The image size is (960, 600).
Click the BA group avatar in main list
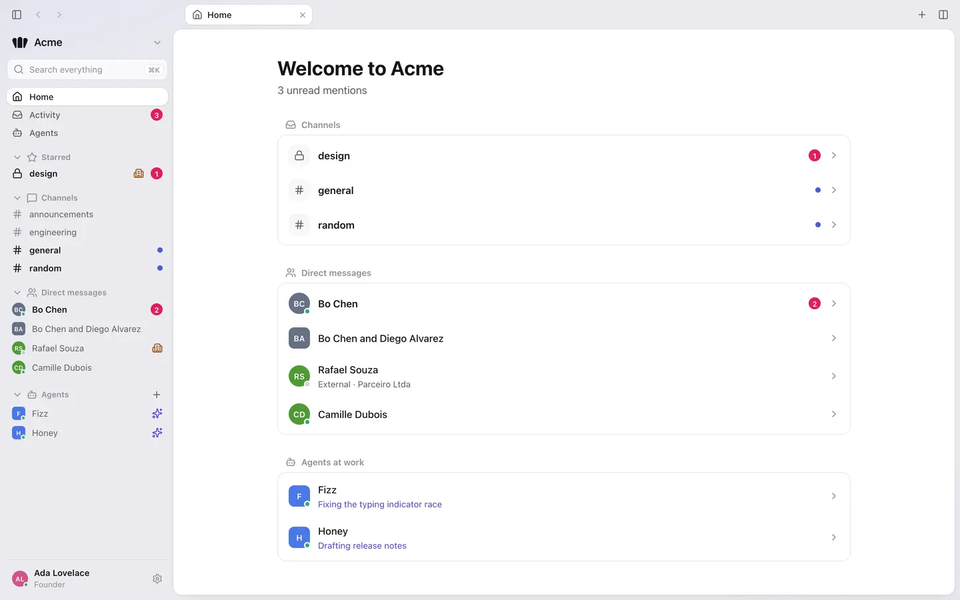pos(299,338)
